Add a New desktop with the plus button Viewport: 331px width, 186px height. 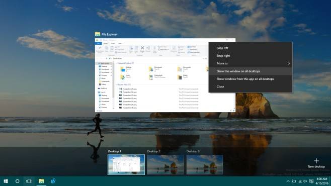[316, 163]
